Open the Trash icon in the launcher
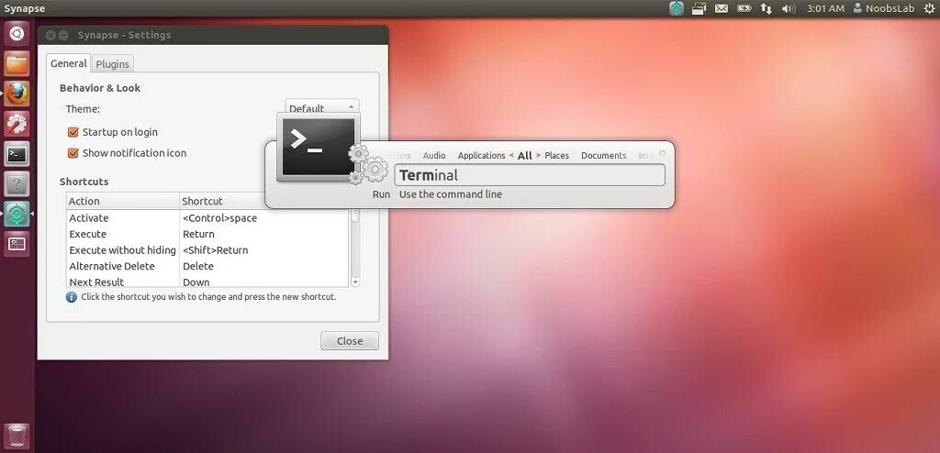This screenshot has width=940, height=453. pyautogui.click(x=17, y=436)
